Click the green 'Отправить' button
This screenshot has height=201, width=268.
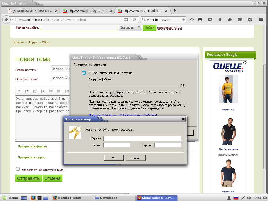tap(28, 178)
